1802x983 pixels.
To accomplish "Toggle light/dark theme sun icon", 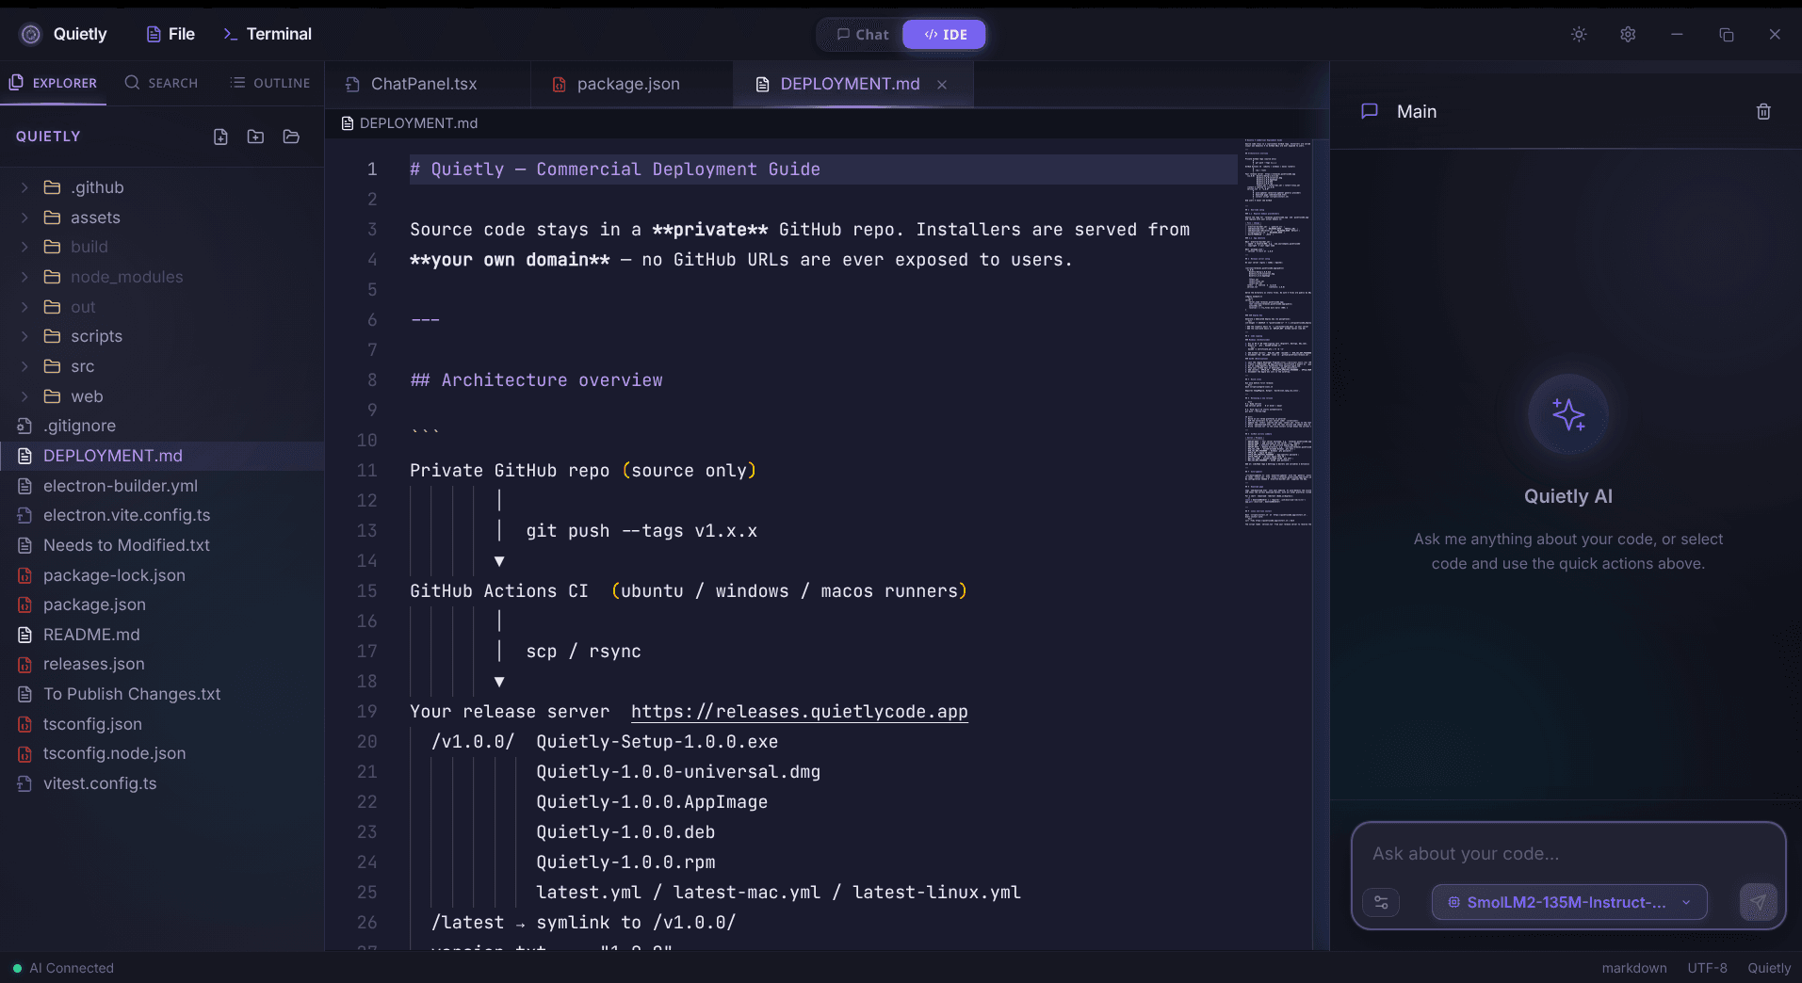I will [1579, 34].
